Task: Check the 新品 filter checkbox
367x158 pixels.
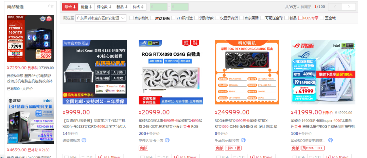Action: (286, 18)
